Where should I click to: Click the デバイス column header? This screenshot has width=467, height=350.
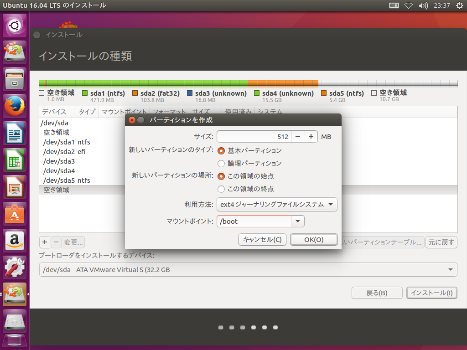point(57,112)
